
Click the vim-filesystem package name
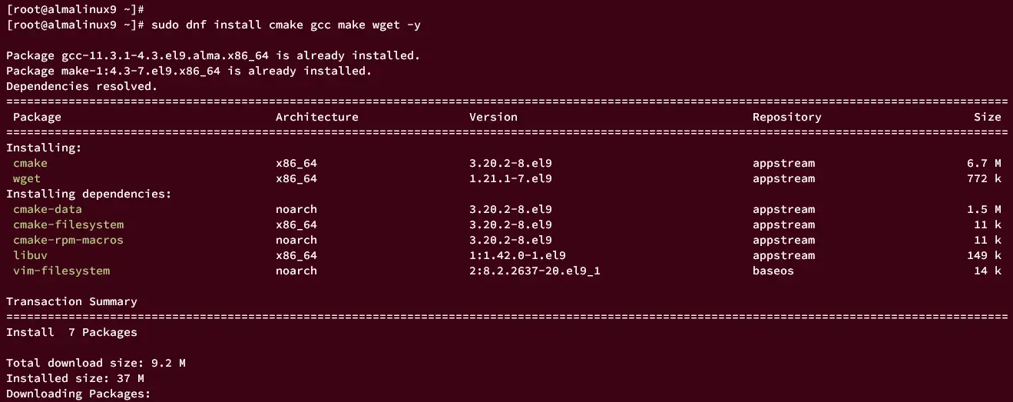coord(61,271)
